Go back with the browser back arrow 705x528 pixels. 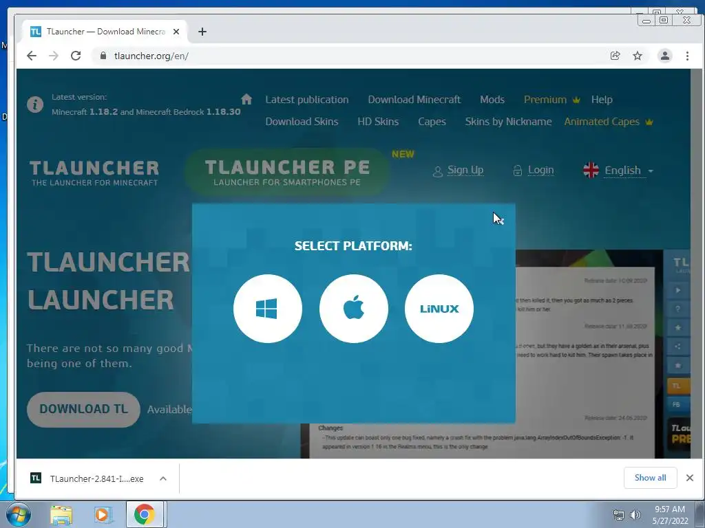pyautogui.click(x=32, y=56)
